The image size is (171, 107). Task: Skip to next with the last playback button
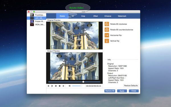[x=63, y=86]
